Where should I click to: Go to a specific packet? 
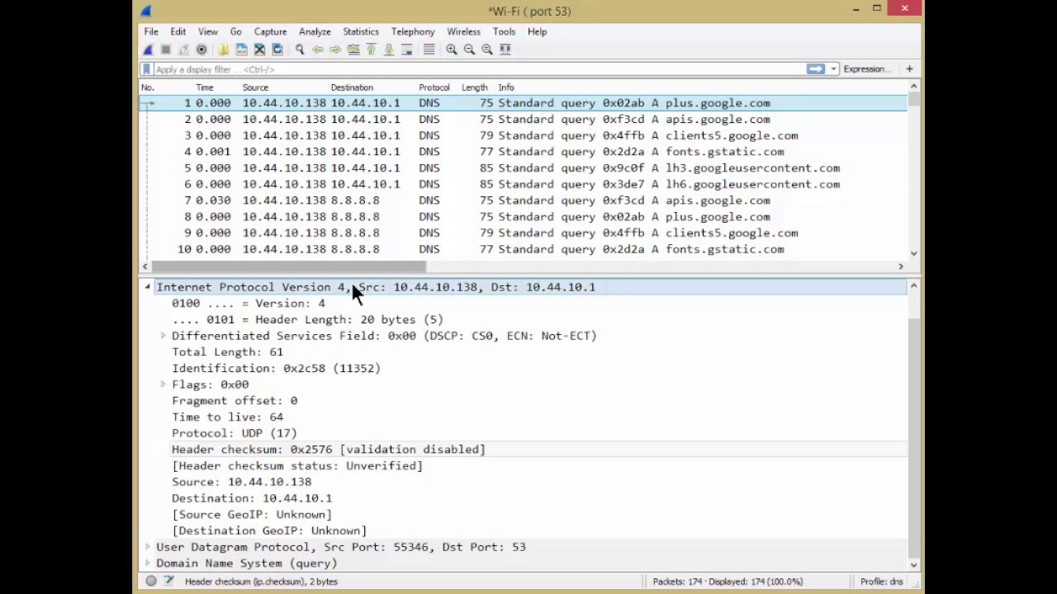[x=353, y=49]
